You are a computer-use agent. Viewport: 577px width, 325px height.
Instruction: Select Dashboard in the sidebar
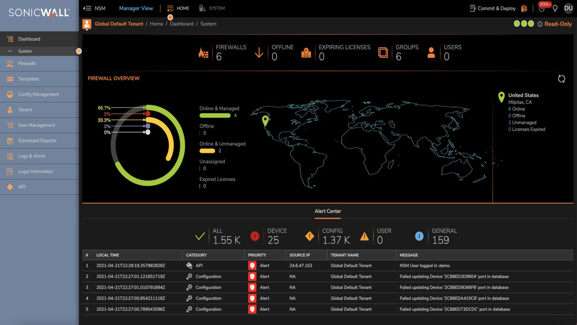click(39, 39)
